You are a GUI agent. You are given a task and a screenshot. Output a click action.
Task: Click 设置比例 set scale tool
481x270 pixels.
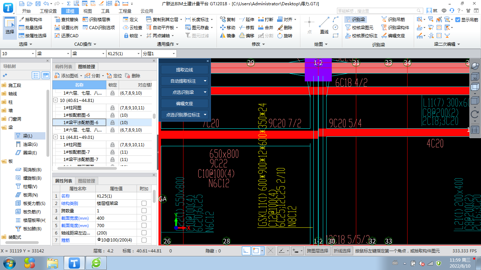pos(67,27)
